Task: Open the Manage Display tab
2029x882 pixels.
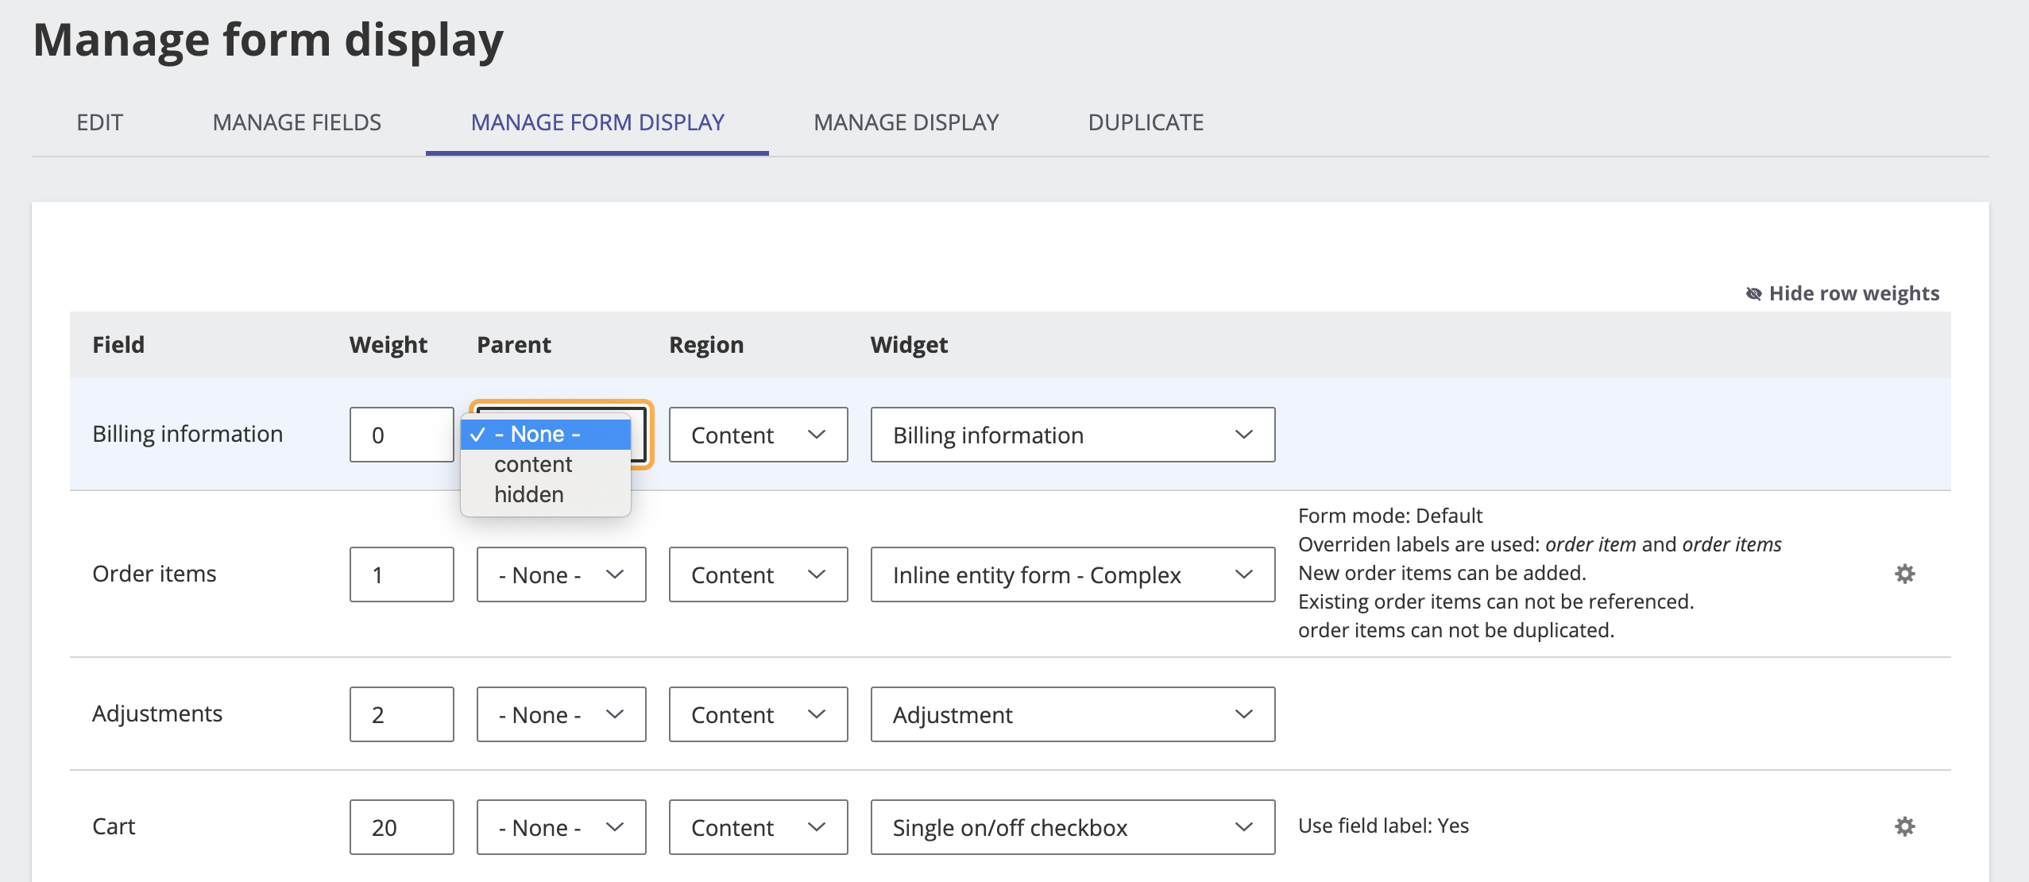Action: (x=906, y=122)
